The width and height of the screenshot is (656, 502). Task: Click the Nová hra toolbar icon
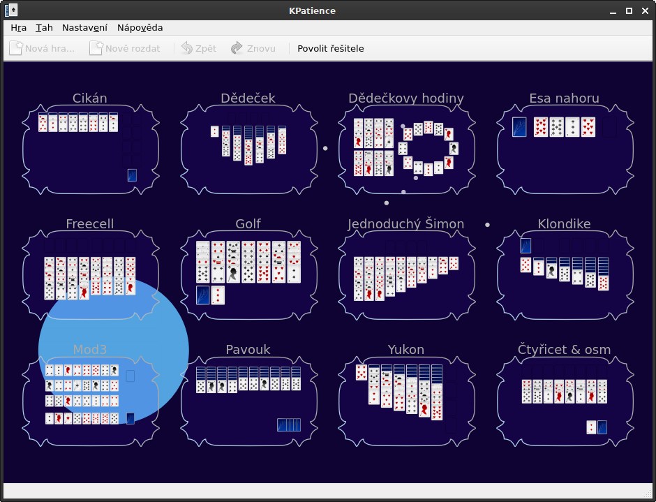[x=16, y=48]
